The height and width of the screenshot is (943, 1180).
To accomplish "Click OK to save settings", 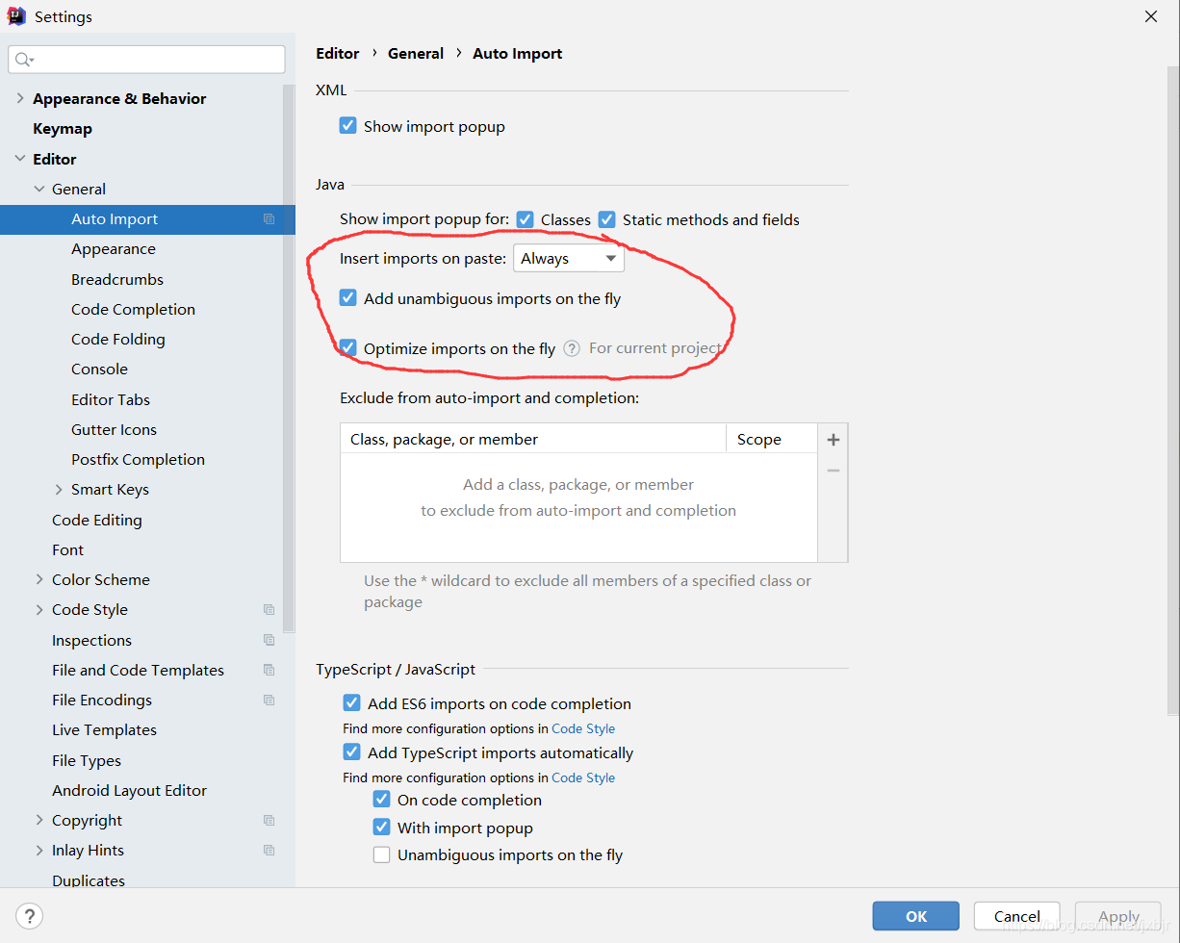I will (x=915, y=916).
